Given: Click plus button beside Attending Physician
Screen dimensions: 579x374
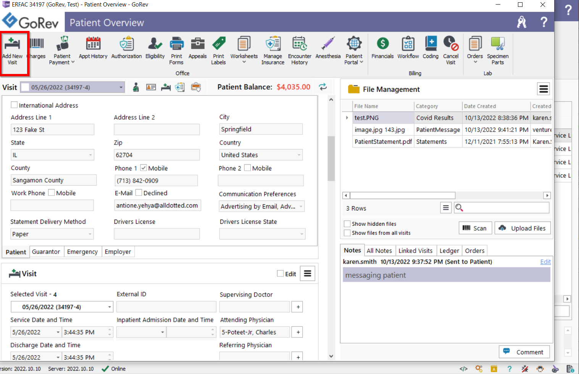Looking at the screenshot, I should coord(298,332).
